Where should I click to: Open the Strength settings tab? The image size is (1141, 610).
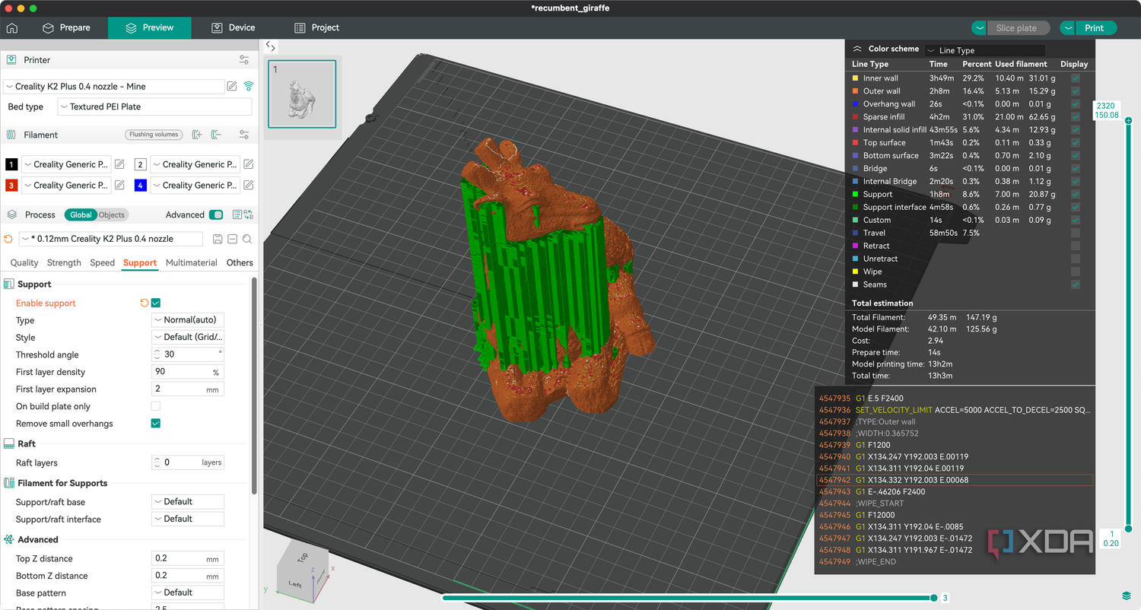click(64, 262)
